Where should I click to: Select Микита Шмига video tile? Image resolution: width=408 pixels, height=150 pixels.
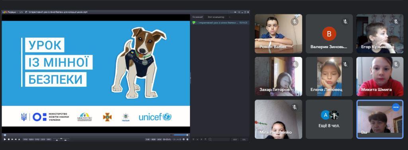(380, 76)
